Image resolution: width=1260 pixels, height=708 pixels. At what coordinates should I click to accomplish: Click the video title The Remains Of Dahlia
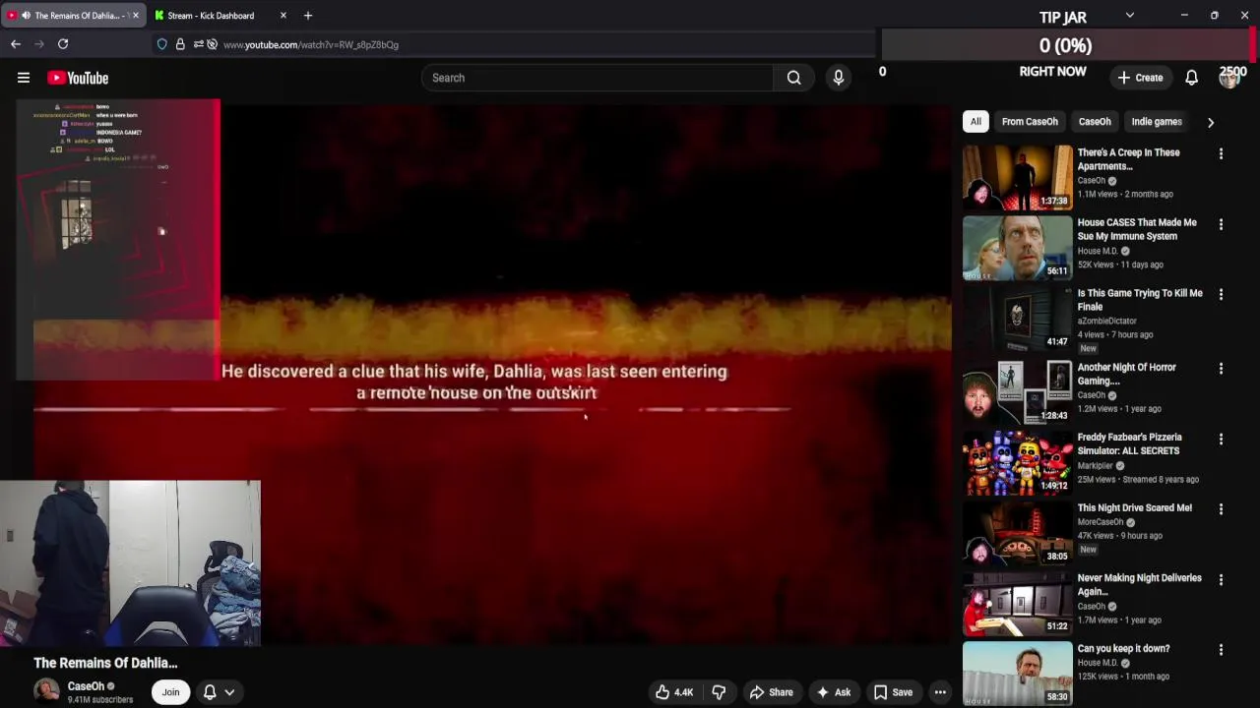pos(105,663)
